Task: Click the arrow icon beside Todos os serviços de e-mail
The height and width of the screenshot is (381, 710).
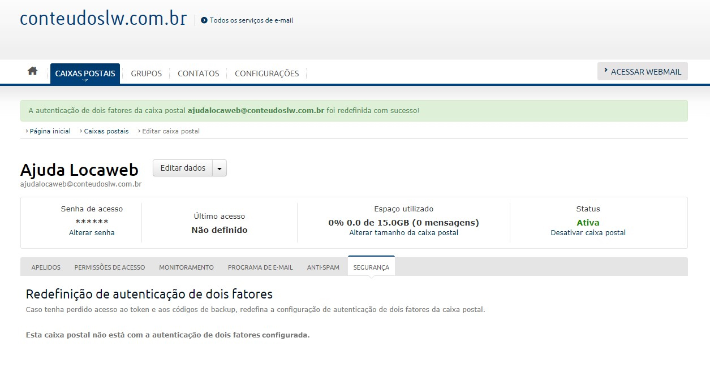Action: pos(204,20)
